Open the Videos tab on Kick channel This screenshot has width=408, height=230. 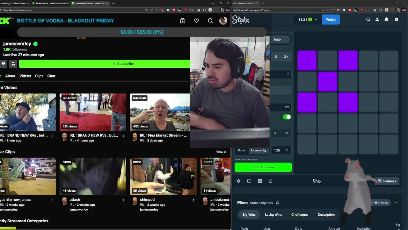(25, 76)
